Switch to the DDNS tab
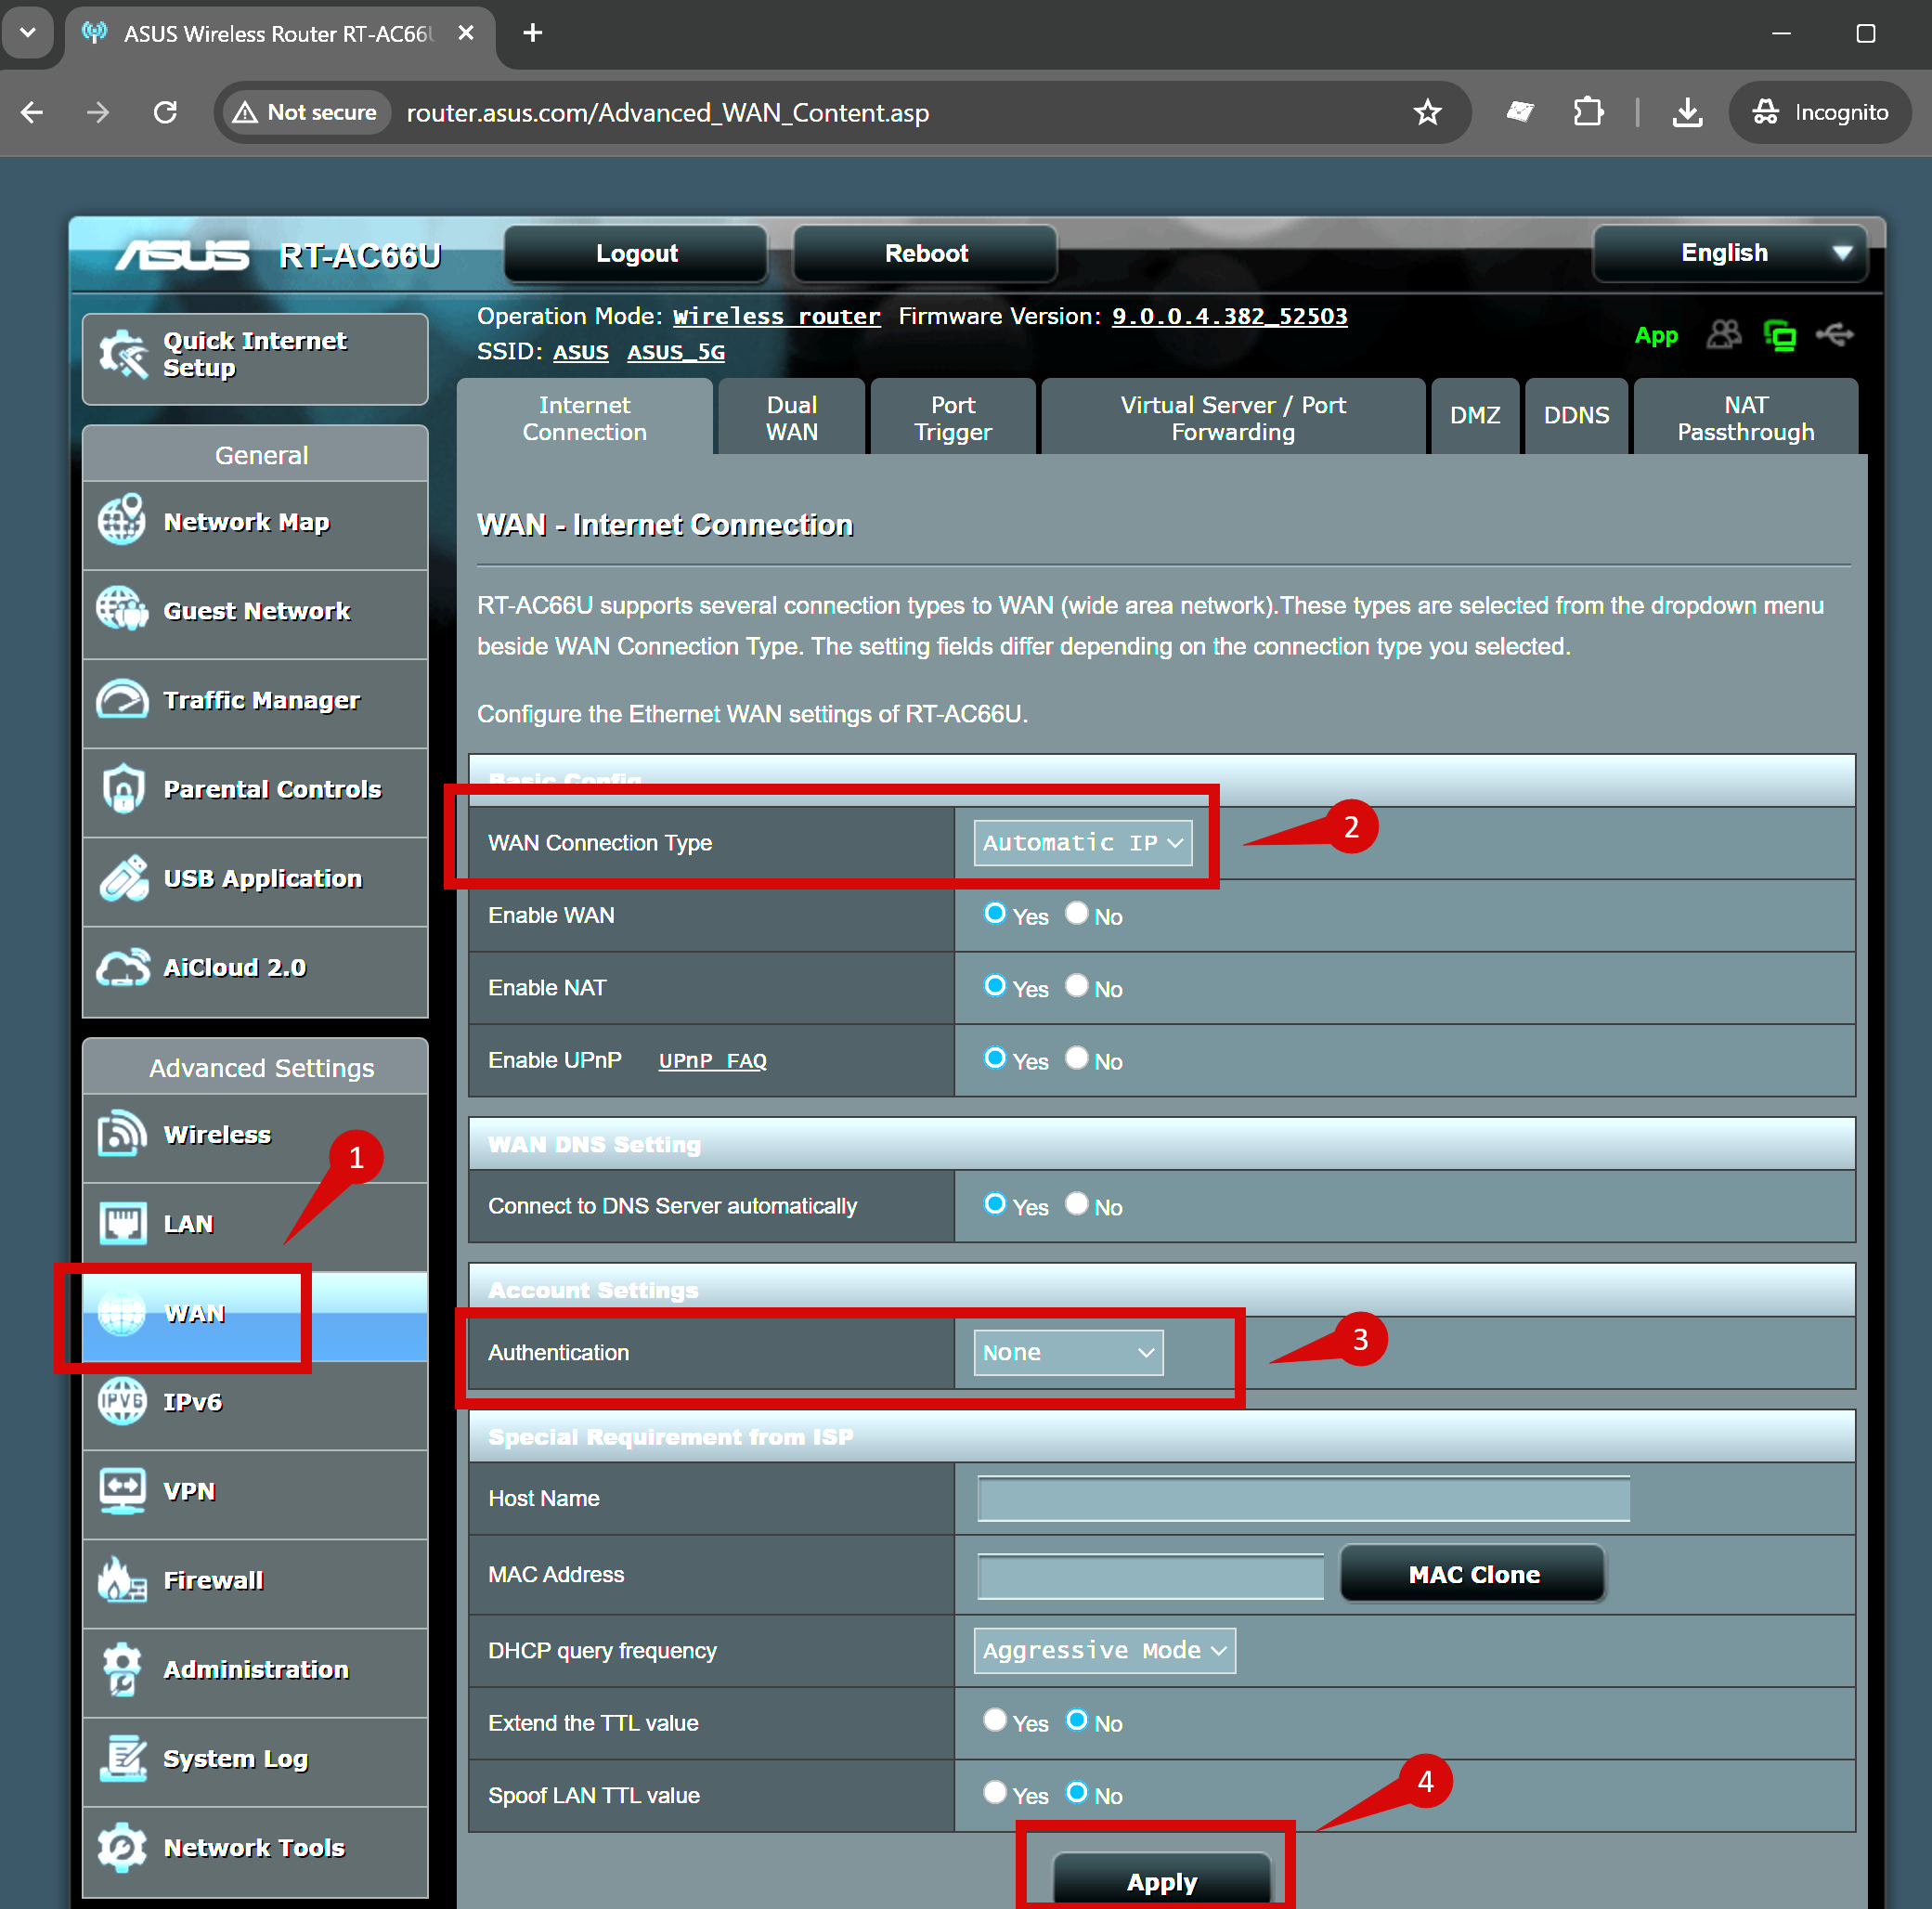Screen dimensions: 1932x1909 1576,415
